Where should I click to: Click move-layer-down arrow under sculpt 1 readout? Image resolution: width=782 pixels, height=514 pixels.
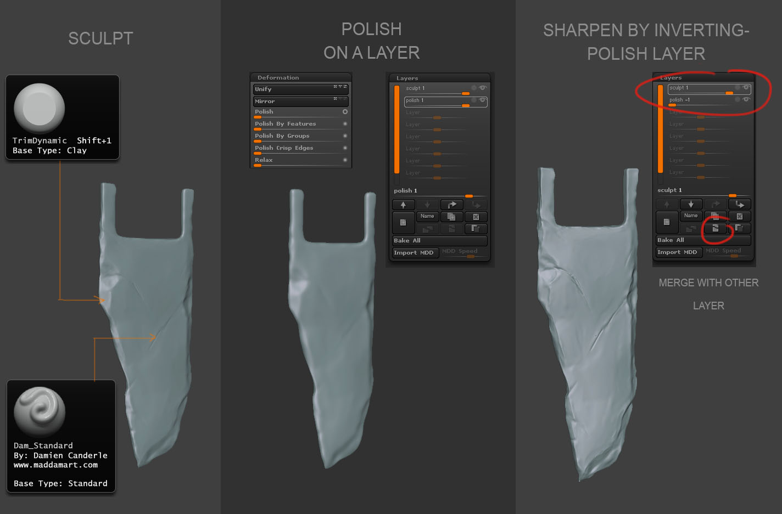tap(691, 204)
